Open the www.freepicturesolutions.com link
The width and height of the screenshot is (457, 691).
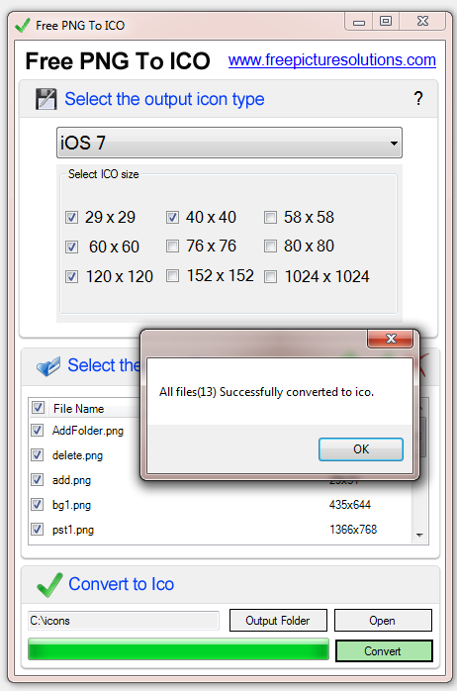[332, 60]
